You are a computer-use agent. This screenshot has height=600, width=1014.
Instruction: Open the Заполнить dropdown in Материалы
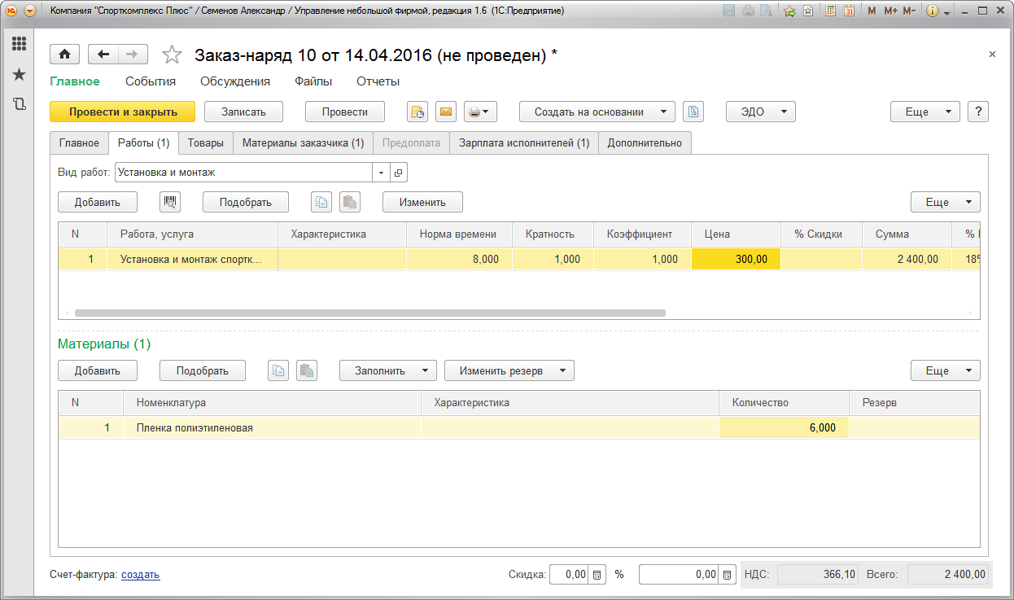(387, 370)
